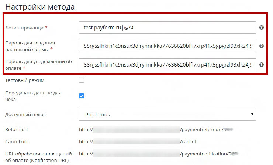Viewport: 273px width, 165px height.
Task: Click the Доступный шлюз label
Action: (x=25, y=114)
